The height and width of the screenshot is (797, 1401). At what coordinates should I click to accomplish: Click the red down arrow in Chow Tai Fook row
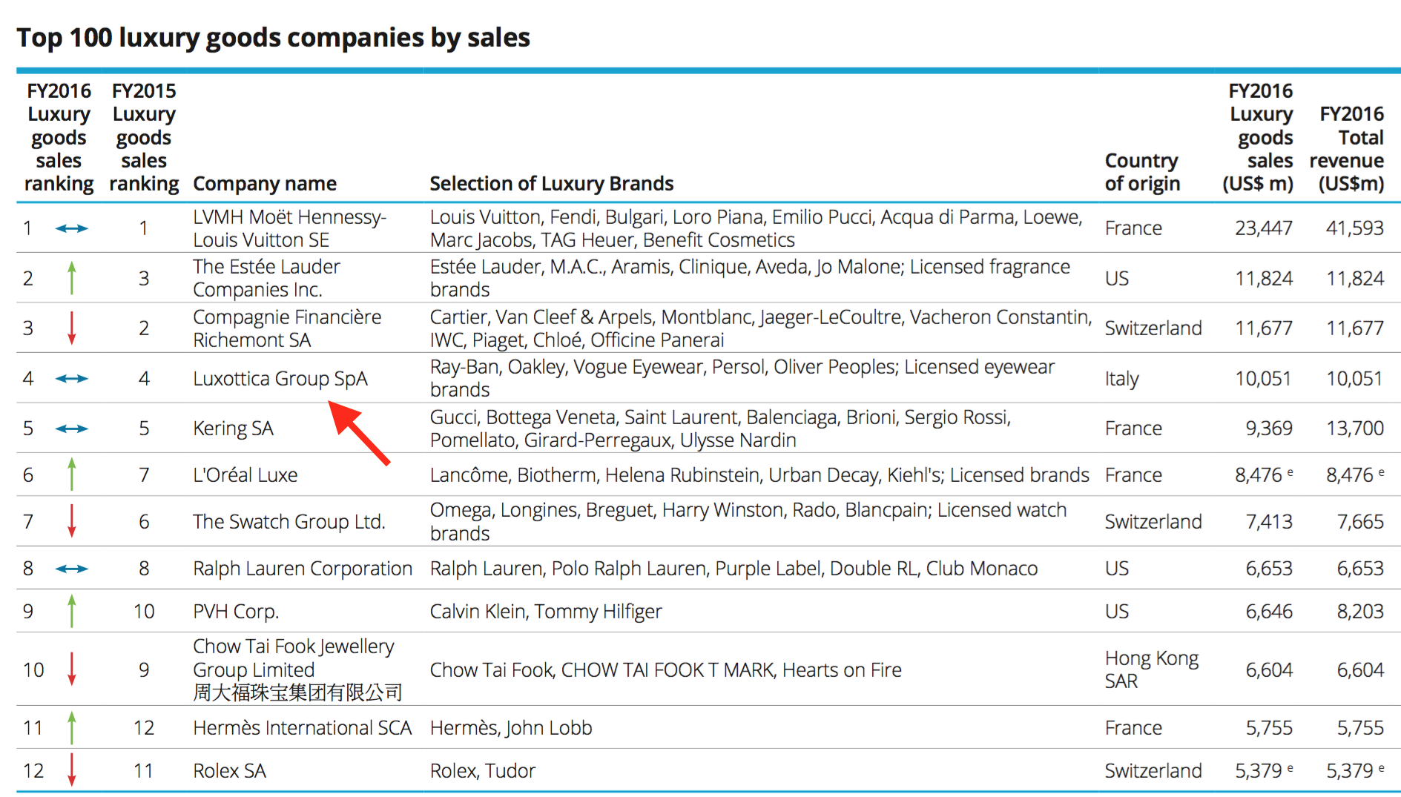(72, 669)
